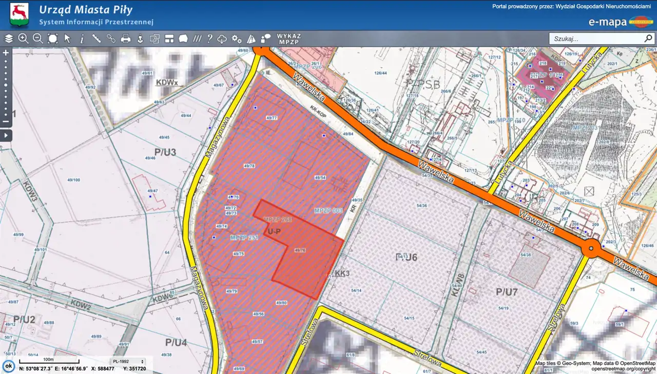This screenshot has width=657, height=374.
Task: Open the map layers panel
Action: pos(9,38)
